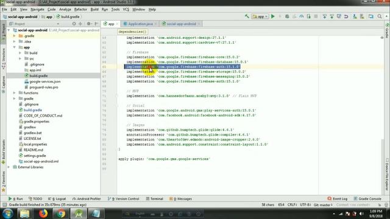Screen dimensions: 390x219
Task: Hide the Project panel with hide icon
Action: point(96,24)
